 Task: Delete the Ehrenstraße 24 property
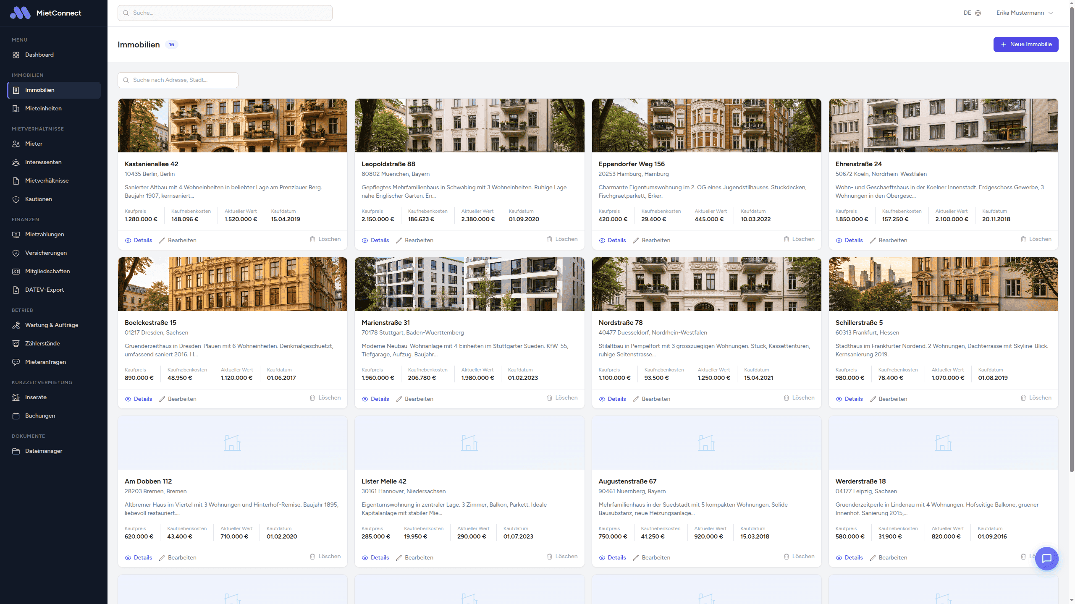point(1036,239)
